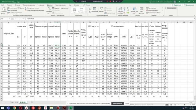
Task: Click the insert function fx icon
Action: click(x=23, y=19)
